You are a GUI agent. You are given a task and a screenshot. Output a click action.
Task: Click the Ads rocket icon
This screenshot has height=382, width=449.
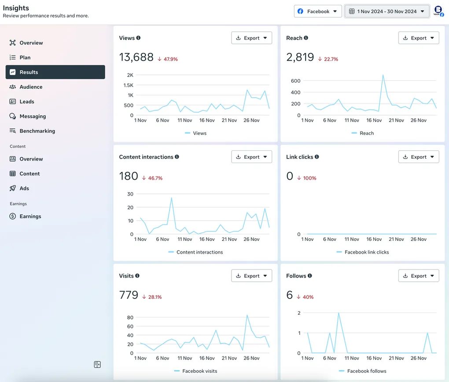point(13,188)
